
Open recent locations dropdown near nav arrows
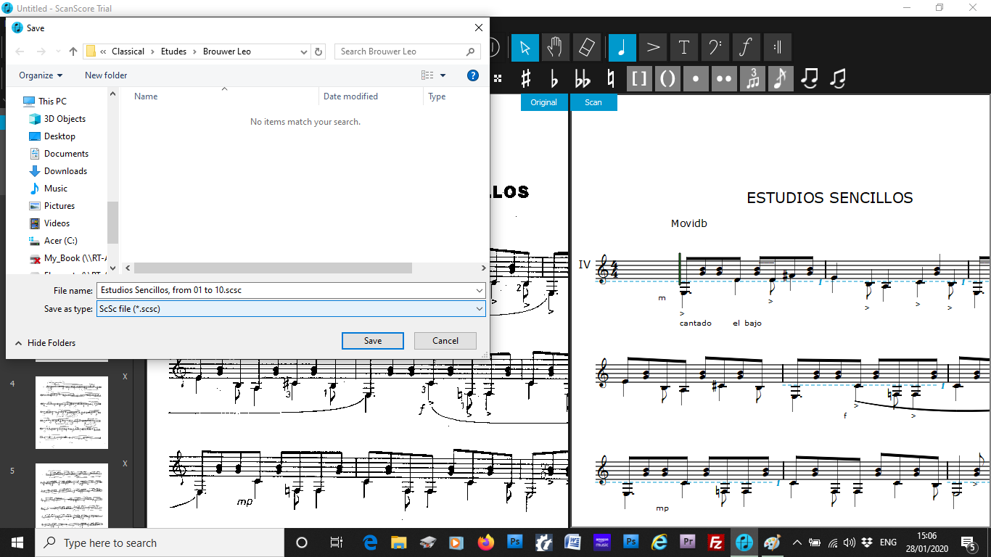(57, 51)
